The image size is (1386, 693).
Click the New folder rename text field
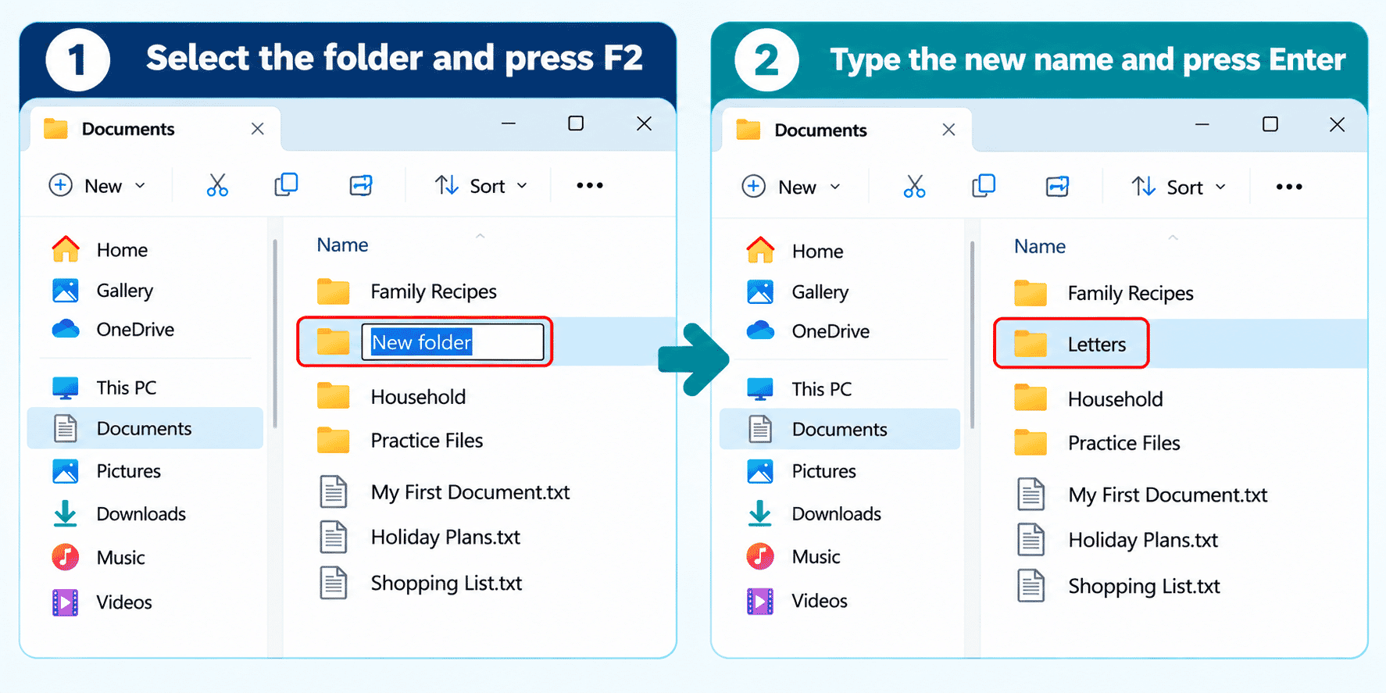coord(453,342)
